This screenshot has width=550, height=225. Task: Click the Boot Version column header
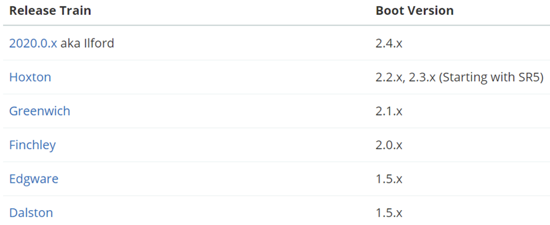click(x=415, y=11)
